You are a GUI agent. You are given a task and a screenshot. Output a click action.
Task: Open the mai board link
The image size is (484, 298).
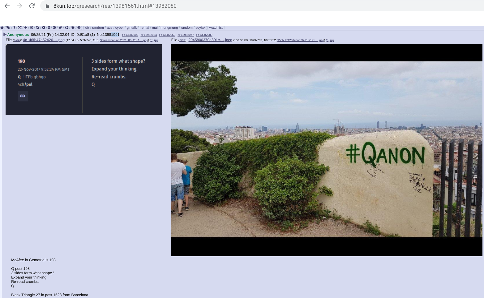(155, 28)
